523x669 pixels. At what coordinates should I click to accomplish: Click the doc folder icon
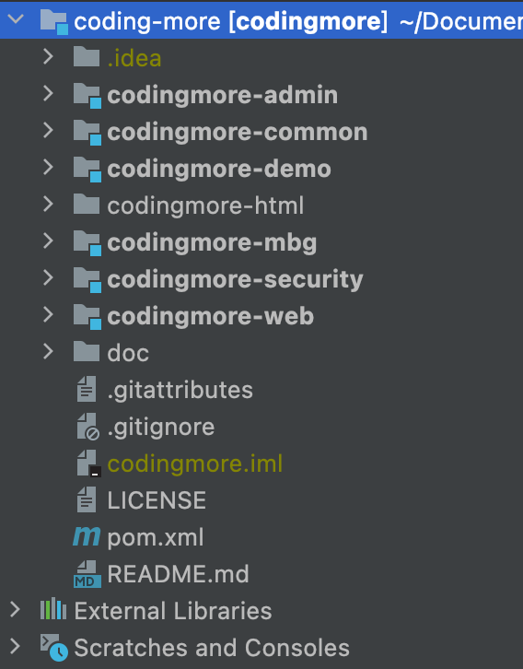tap(87, 352)
